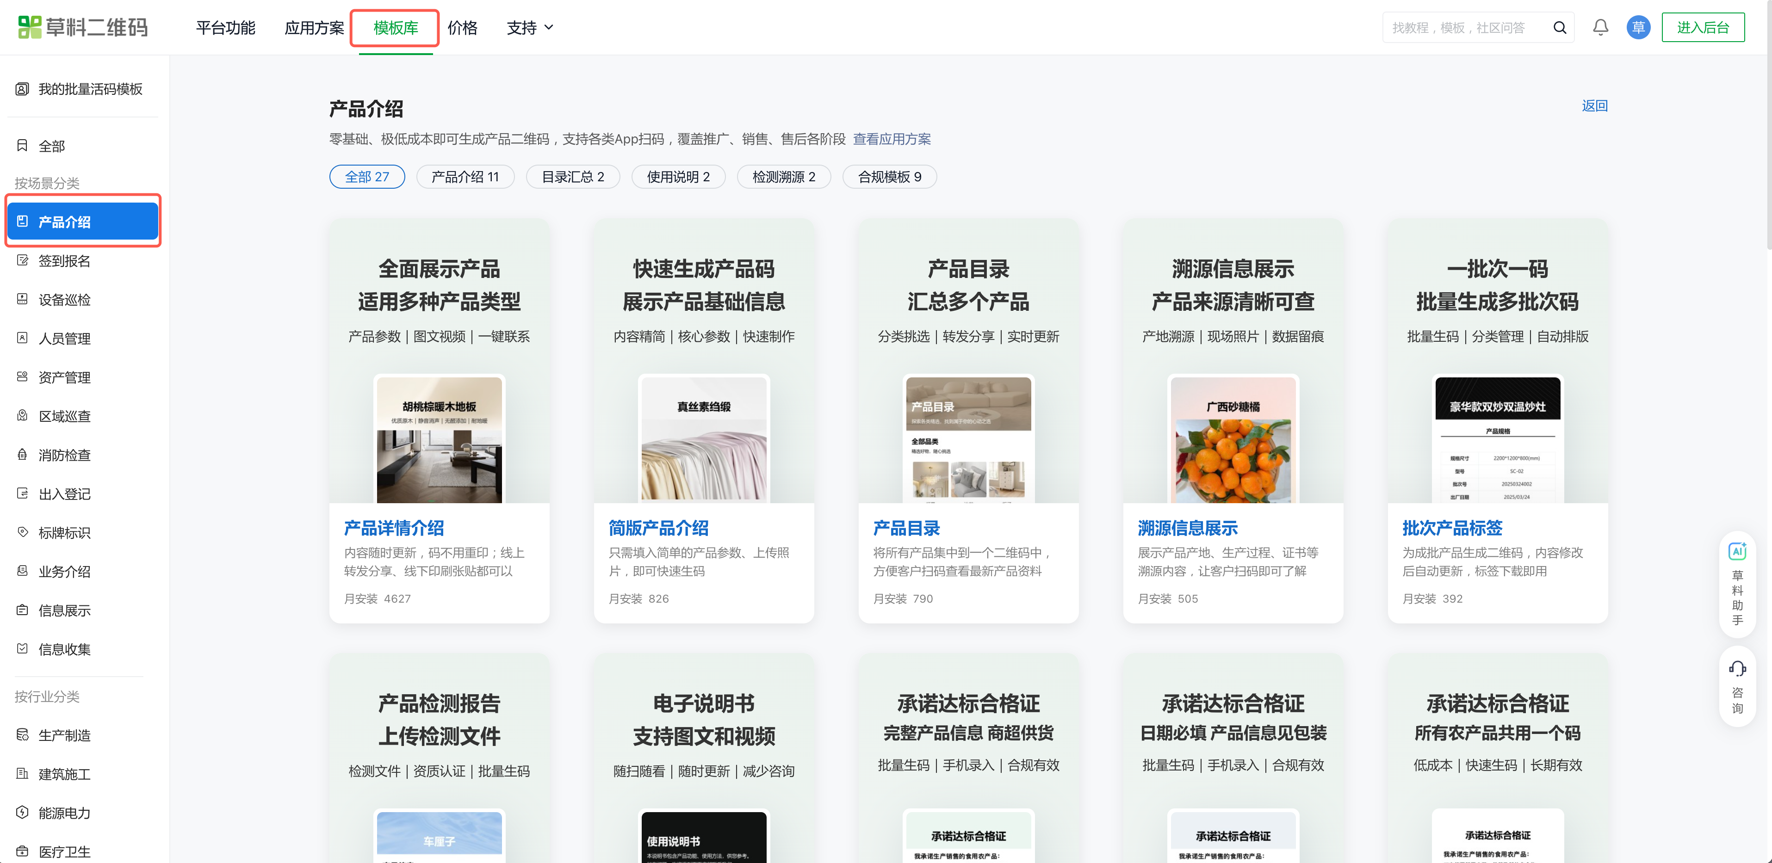Click the 建筑施工 industry icon
Image resolution: width=1772 pixels, height=863 pixels.
click(x=22, y=774)
